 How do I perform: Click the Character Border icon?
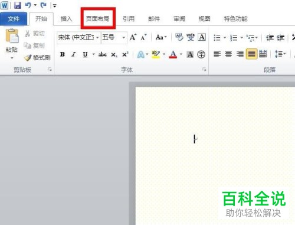click(x=202, y=37)
